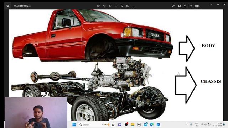Click the CHASSIS&BODY.png file name
The height and width of the screenshot is (128, 228).
pyautogui.click(x=22, y=6)
